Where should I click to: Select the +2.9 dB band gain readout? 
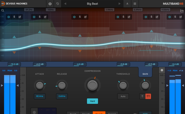point(151,64)
